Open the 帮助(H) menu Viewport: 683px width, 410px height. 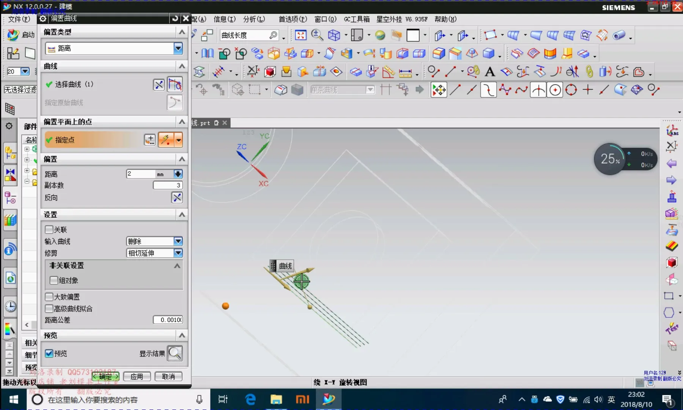(x=445, y=19)
